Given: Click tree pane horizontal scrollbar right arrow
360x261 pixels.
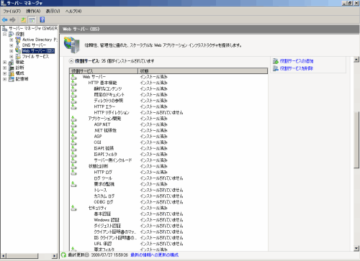Looking at the screenshot, I should pyautogui.click(x=55, y=256).
